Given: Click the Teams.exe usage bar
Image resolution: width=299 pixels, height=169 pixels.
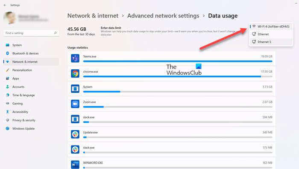Looking at the screenshot, I should pos(178,61).
